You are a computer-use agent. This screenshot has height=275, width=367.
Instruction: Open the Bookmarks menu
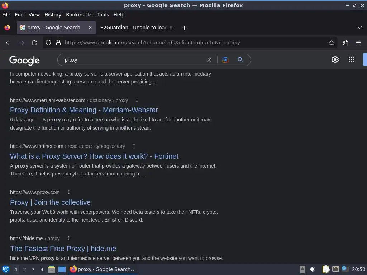click(79, 15)
